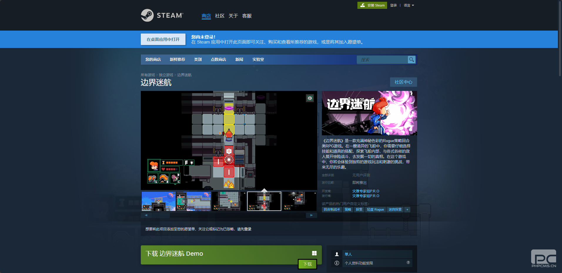Click the Windows platform icon on the demo bar
Screen dimensions: 562x273
pos(314,253)
